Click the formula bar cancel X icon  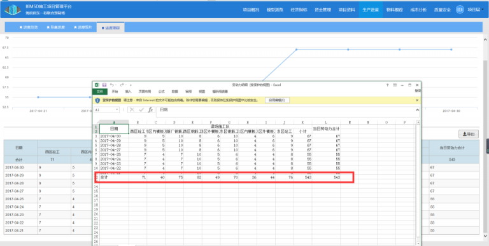[x=132, y=109]
